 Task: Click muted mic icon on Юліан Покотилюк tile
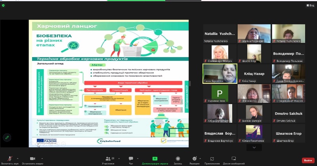pos(240,141)
